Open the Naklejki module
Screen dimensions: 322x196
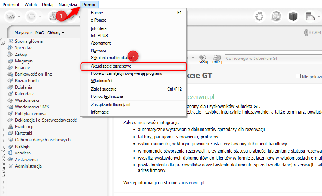coord(23,146)
